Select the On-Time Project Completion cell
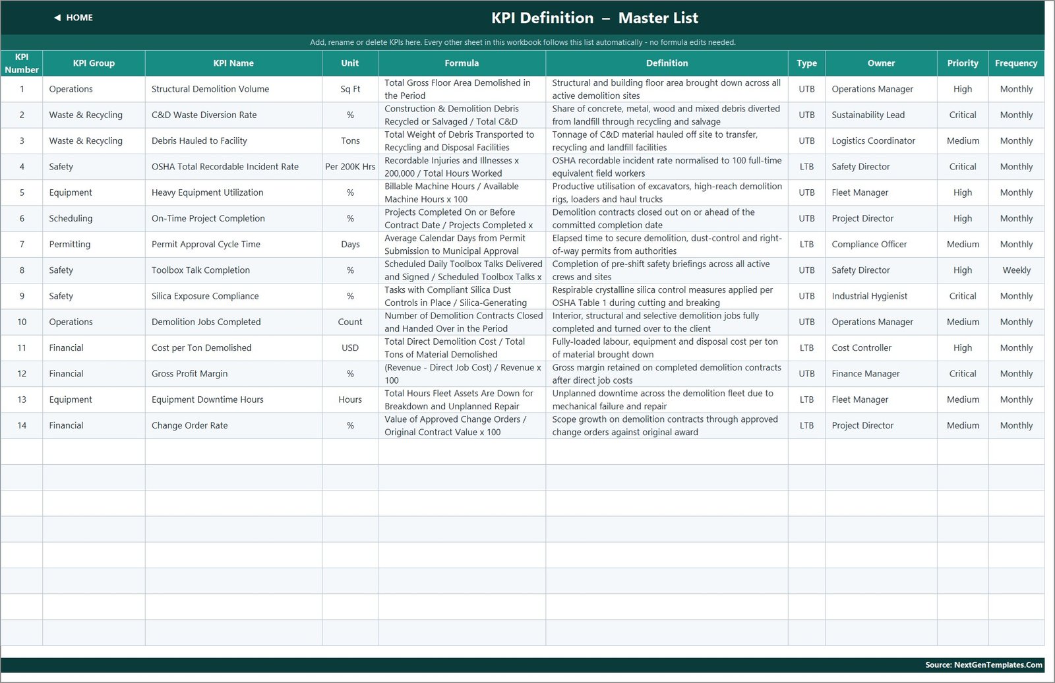1055x683 pixels. tap(233, 218)
